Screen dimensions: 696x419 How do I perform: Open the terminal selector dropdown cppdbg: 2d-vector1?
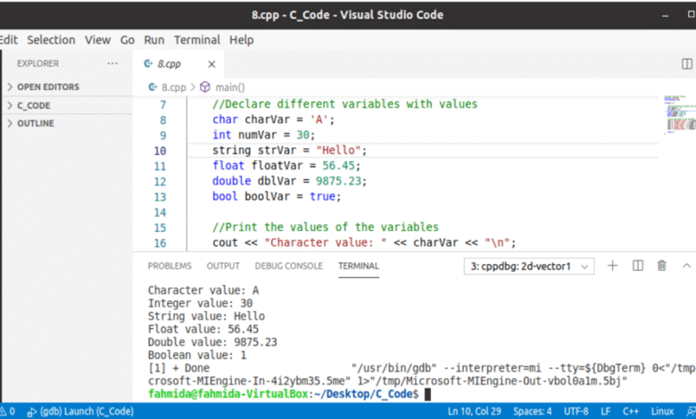coord(530,266)
